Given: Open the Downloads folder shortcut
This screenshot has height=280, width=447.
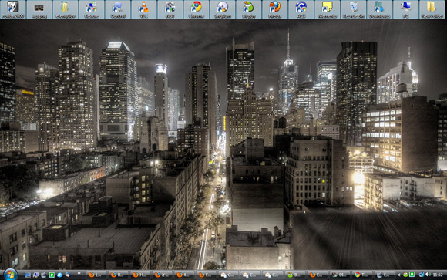Looking at the screenshot, I should pyautogui.click(x=379, y=9).
